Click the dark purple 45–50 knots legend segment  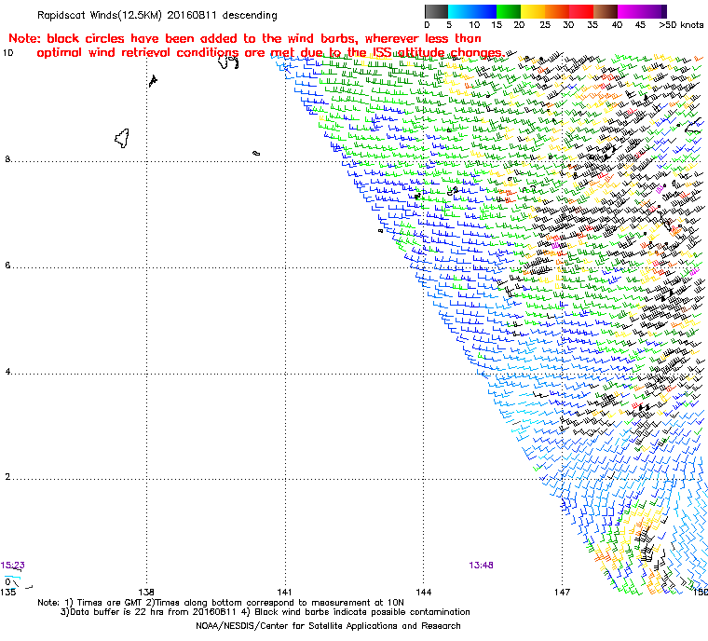[654, 11]
